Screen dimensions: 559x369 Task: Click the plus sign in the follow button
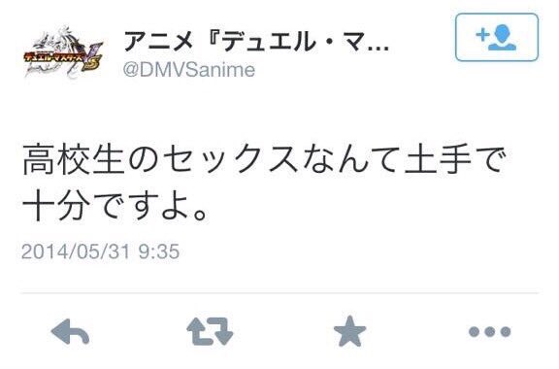click(482, 35)
